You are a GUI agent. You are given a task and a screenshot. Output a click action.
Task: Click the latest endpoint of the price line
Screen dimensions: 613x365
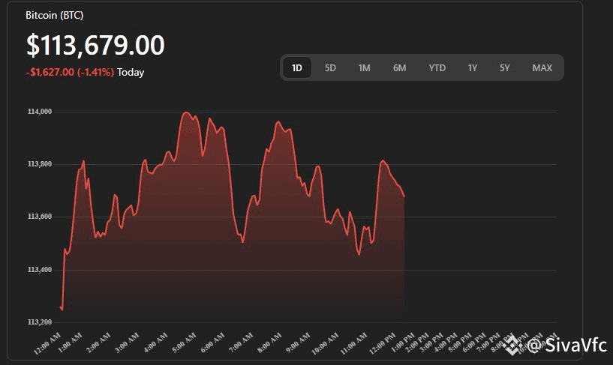[x=404, y=197]
